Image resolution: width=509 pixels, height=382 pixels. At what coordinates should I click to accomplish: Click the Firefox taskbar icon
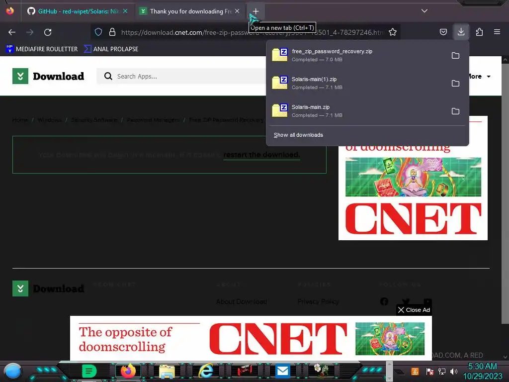(x=128, y=371)
